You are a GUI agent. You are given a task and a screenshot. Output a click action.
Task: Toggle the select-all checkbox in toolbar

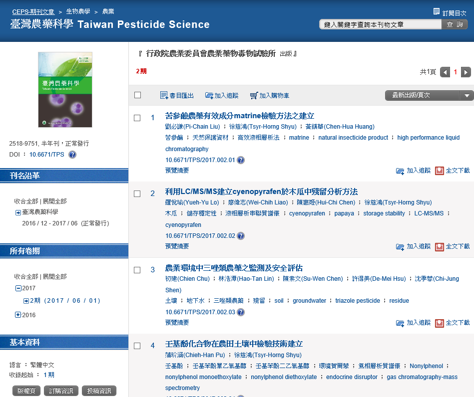click(137, 95)
